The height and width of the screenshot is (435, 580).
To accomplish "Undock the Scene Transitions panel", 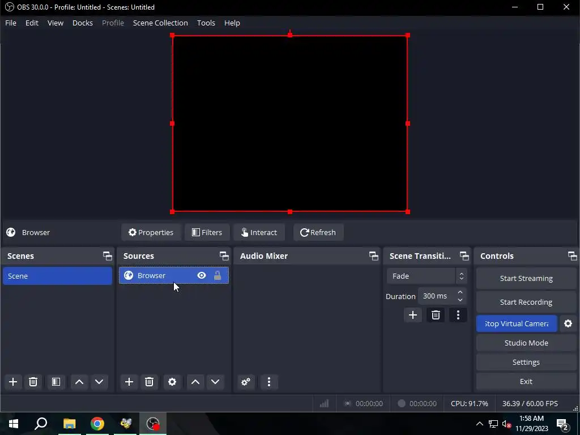I will pos(464,256).
